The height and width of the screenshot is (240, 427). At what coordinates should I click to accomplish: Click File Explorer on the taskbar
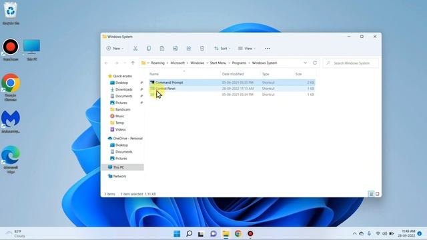click(x=226, y=234)
